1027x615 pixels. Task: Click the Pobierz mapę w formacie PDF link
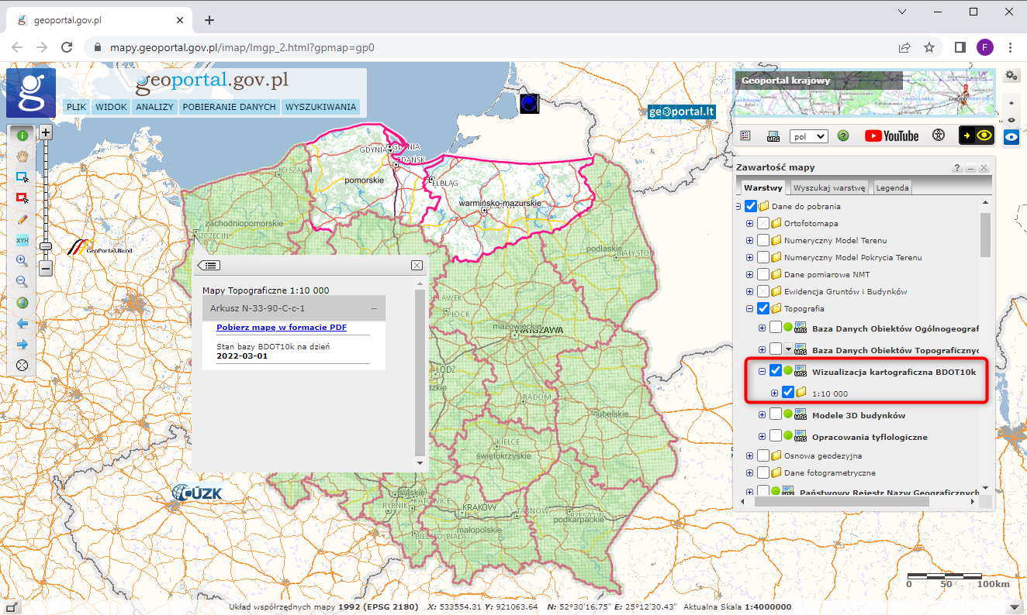click(x=281, y=327)
